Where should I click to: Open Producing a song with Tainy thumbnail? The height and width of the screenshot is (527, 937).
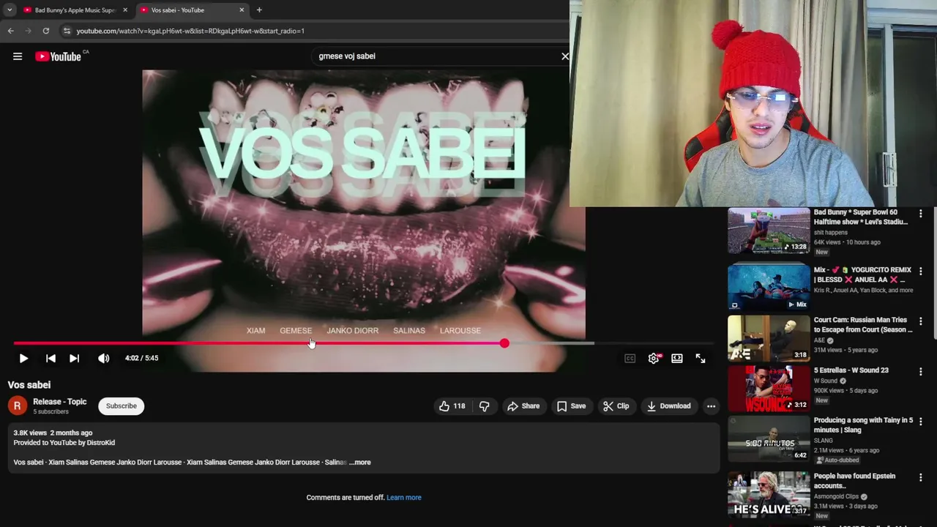[769, 439]
